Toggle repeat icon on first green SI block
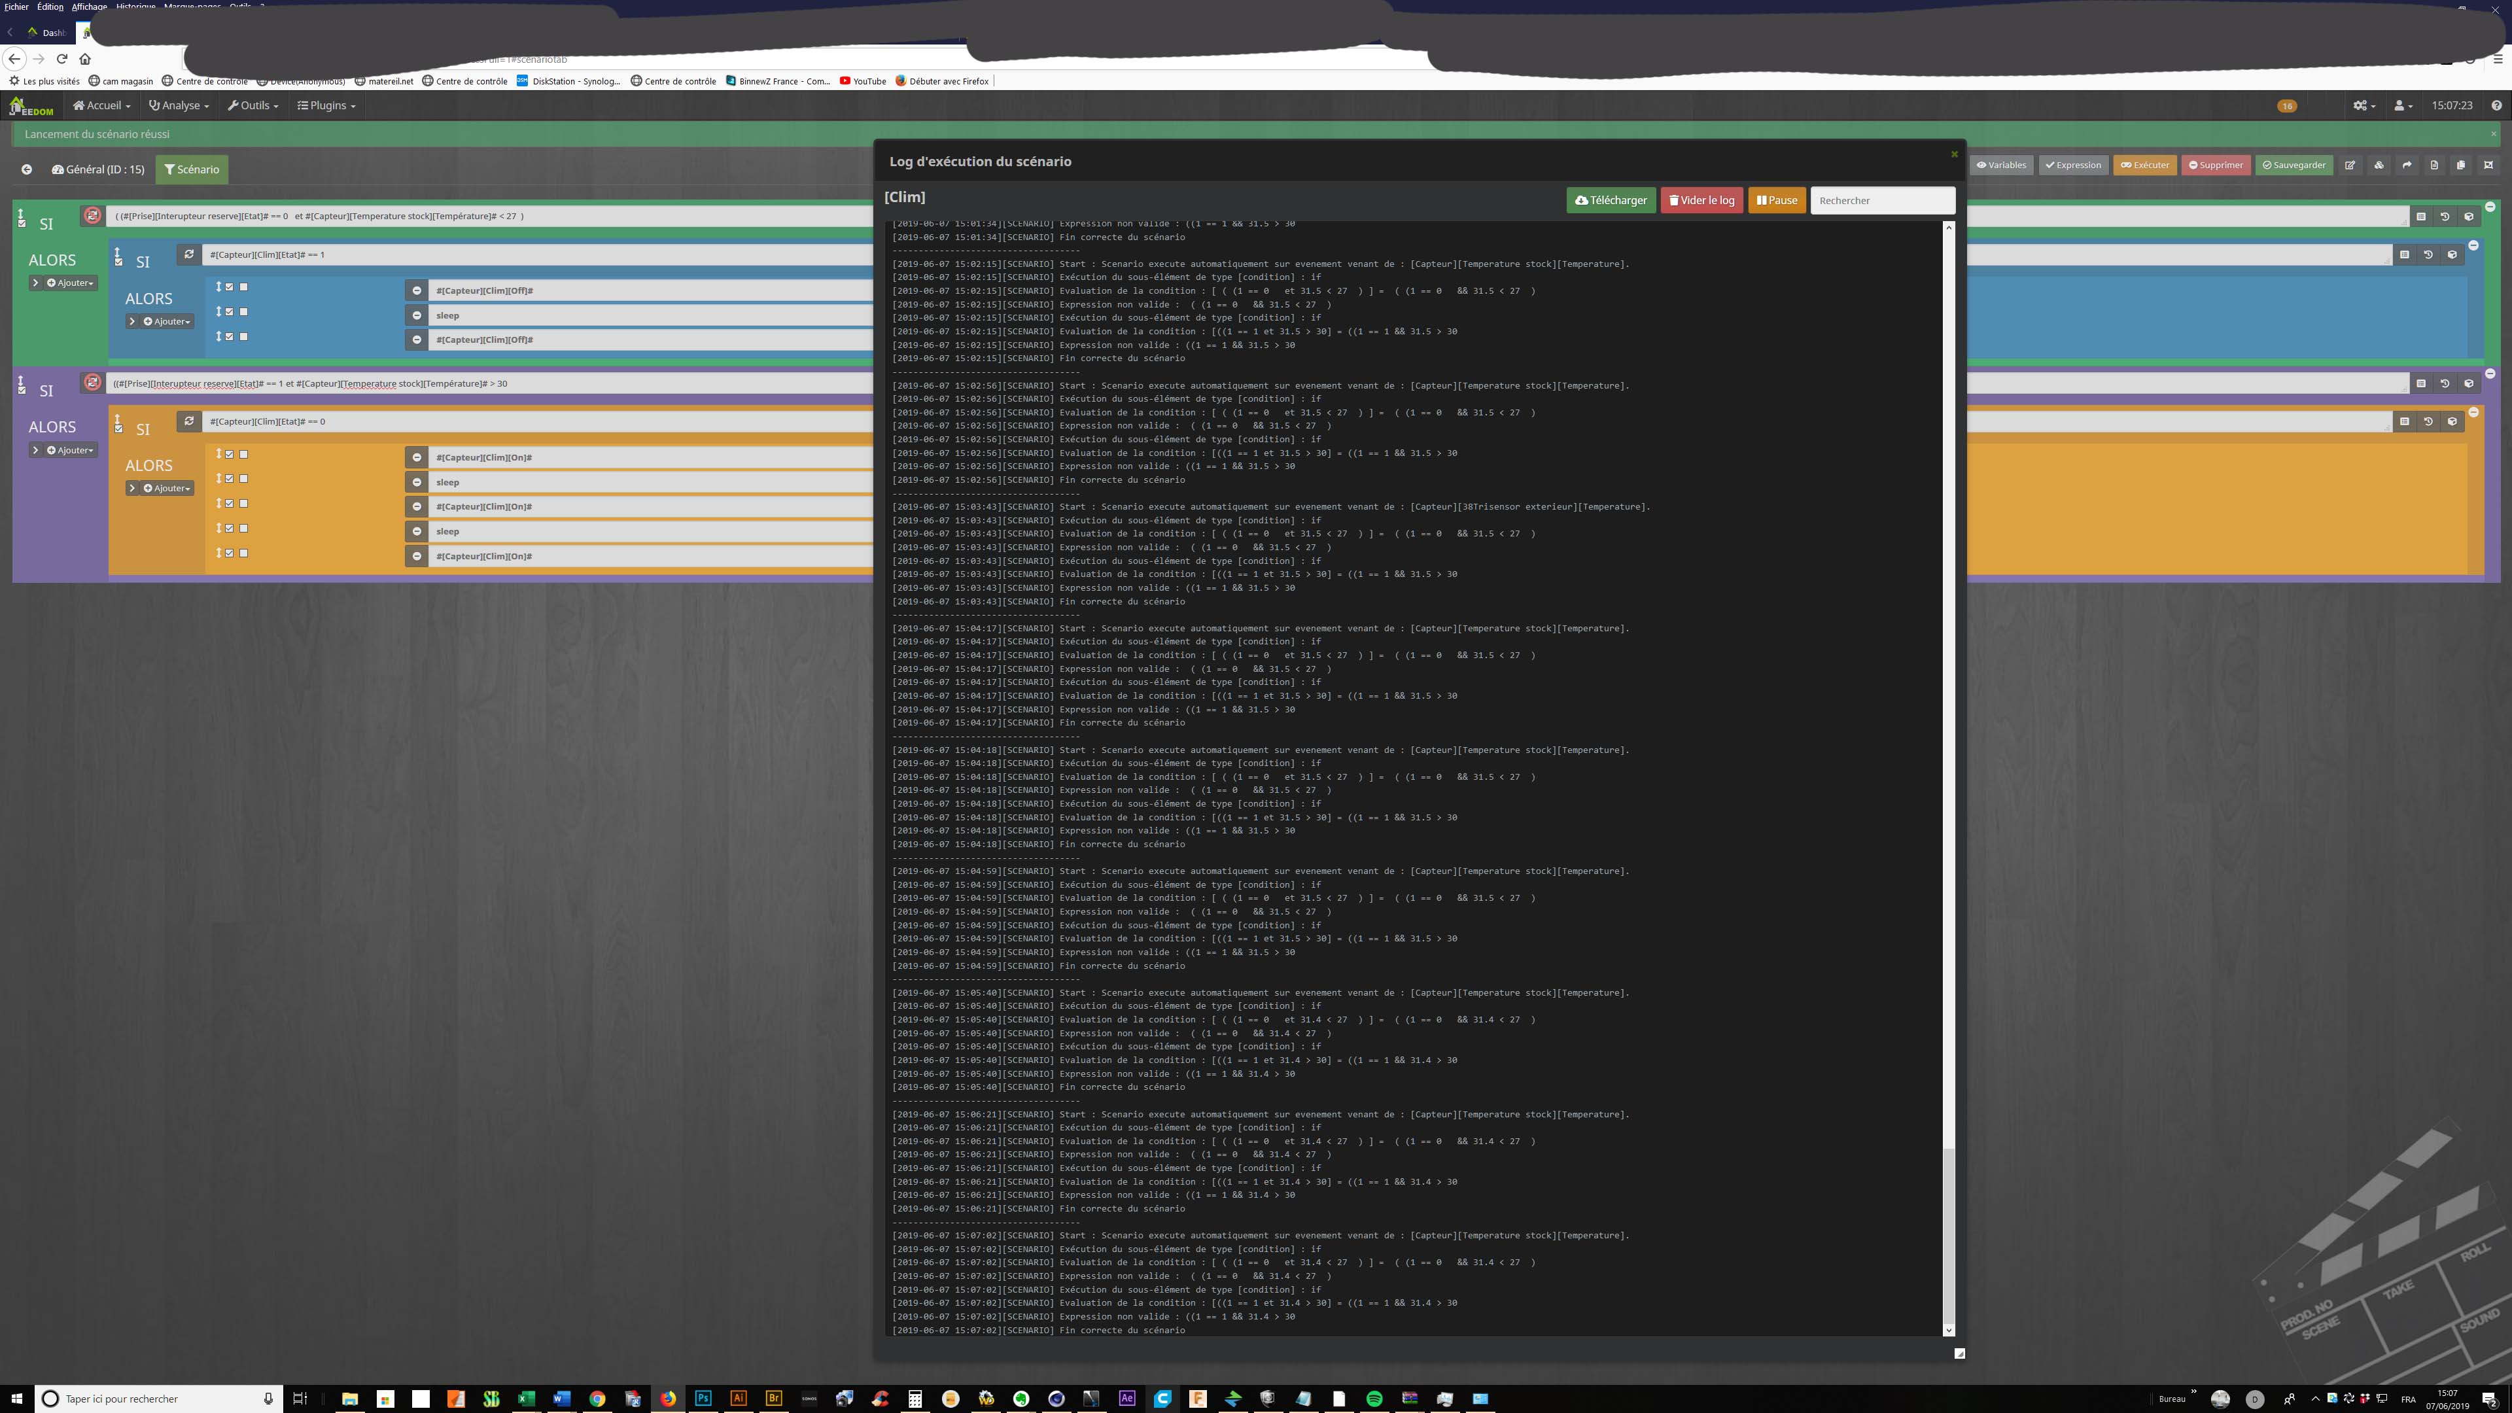Image resolution: width=2512 pixels, height=1413 pixels. (x=93, y=215)
